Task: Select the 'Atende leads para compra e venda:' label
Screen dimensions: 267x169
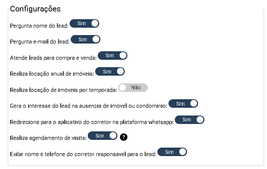Action: click(x=53, y=58)
